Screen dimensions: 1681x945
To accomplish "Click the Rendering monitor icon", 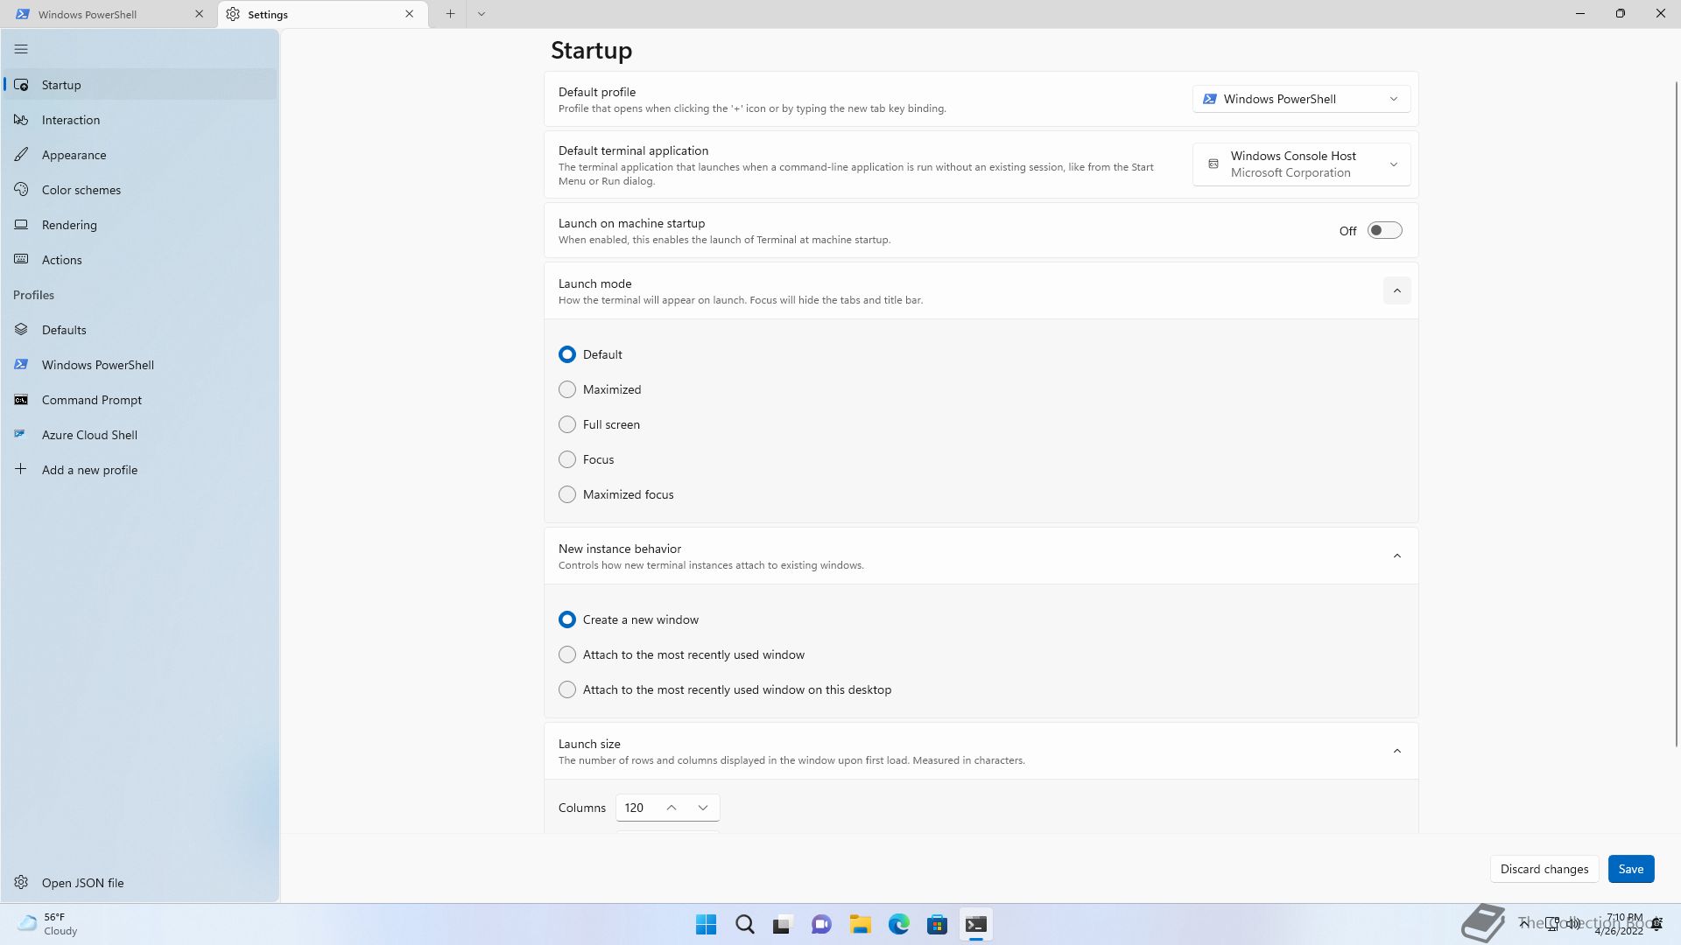I will 21,225.
